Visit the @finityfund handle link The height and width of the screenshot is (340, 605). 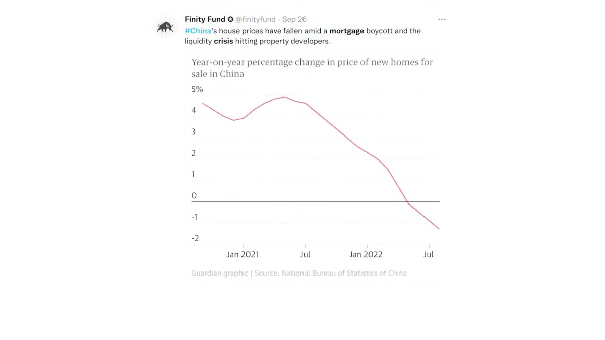click(256, 19)
